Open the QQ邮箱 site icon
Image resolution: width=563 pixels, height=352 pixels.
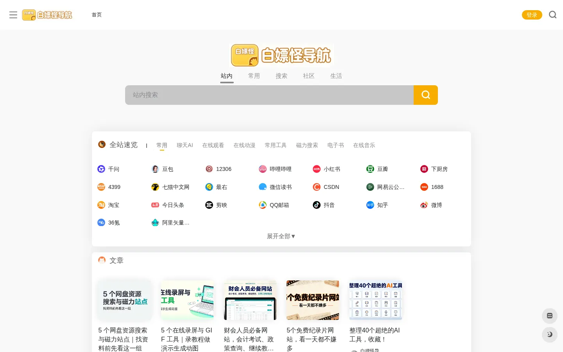pos(263,205)
